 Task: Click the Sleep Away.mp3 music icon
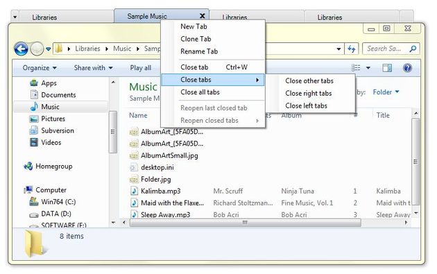134,214
